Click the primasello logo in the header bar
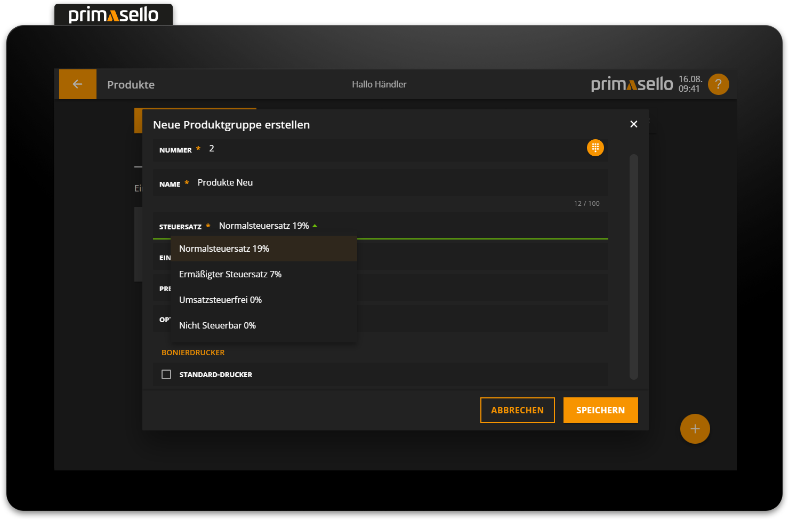The image size is (789, 520). tap(632, 84)
